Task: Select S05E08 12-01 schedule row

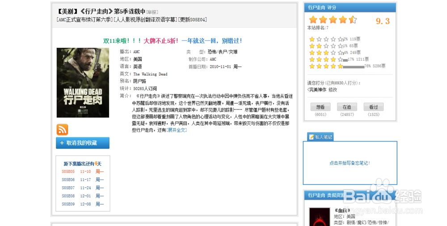Action: pos(83,196)
